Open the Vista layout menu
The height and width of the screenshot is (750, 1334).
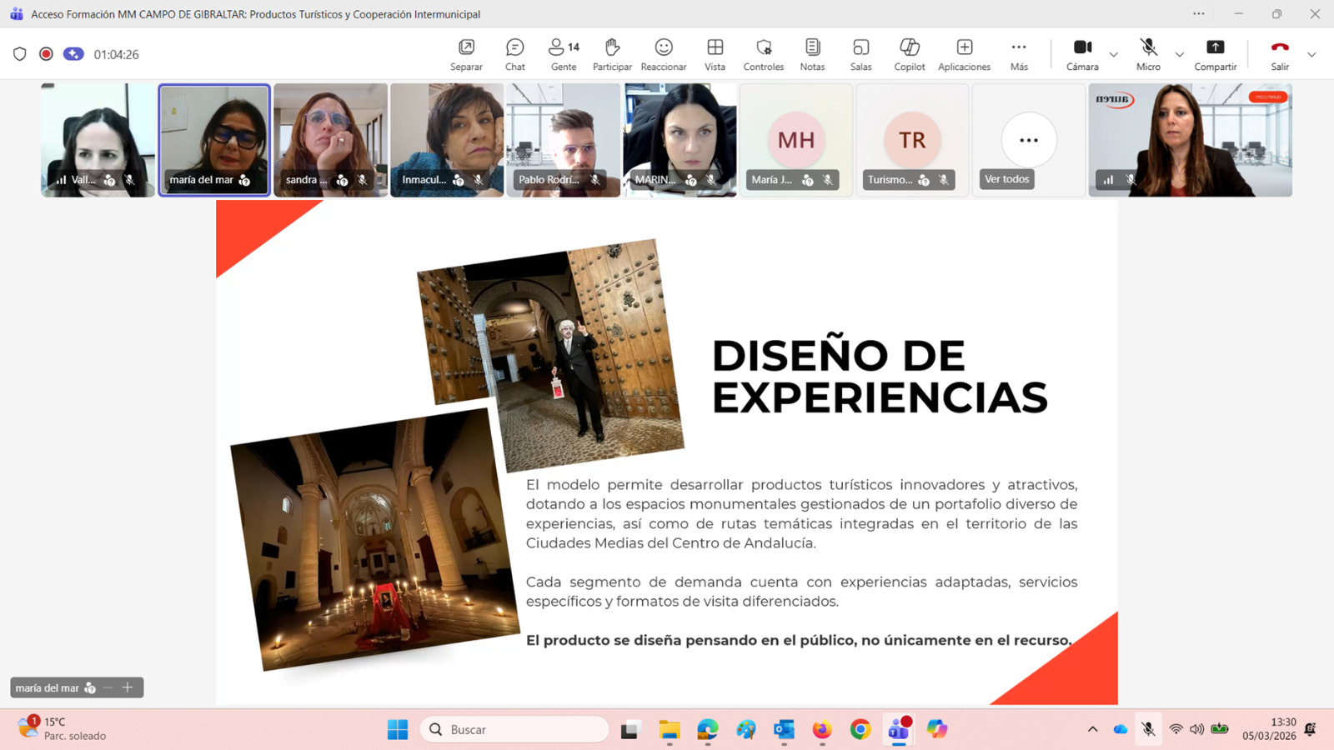(715, 54)
